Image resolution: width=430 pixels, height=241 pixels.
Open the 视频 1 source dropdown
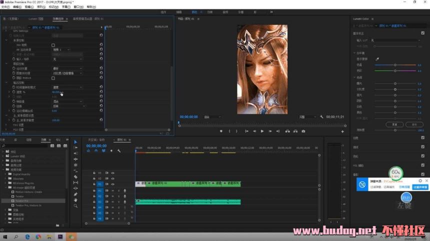pos(61,49)
